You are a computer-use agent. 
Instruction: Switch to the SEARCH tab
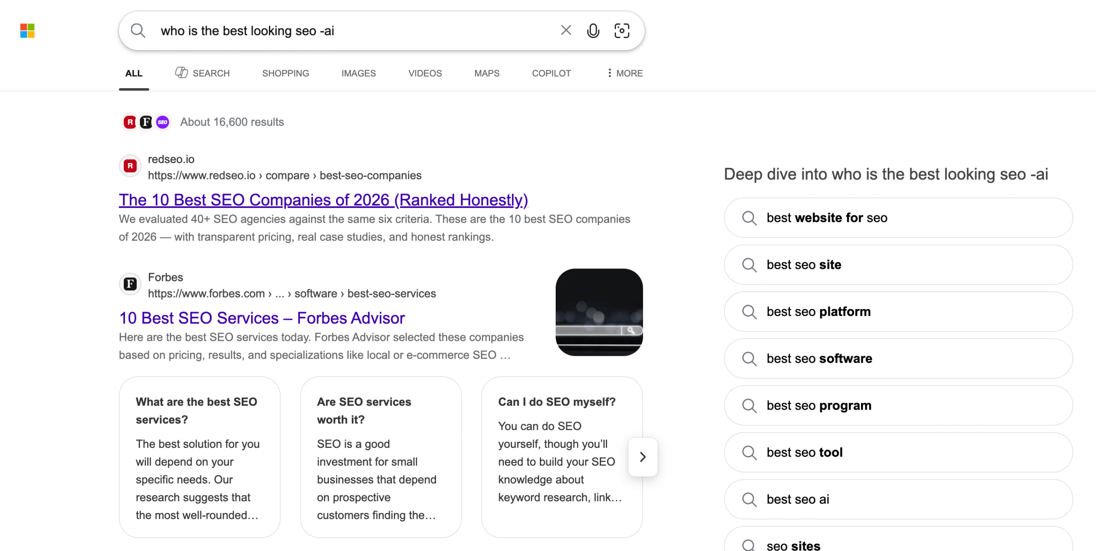pos(203,73)
